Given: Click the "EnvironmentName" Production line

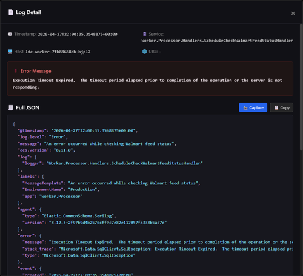Looking at the screenshot, I should (61, 190).
